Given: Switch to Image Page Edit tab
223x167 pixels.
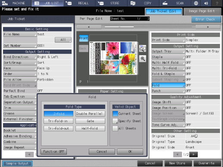Looking at the screenshot, I should (202, 11).
